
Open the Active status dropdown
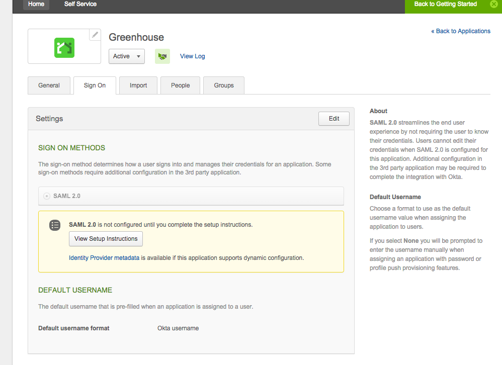(127, 56)
